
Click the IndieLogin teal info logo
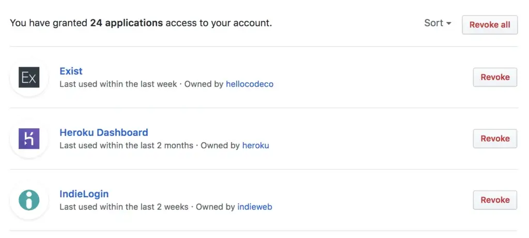click(29, 200)
